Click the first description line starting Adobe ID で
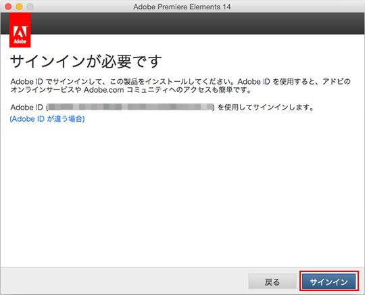Screen dimensions: 365x295 click(x=180, y=82)
